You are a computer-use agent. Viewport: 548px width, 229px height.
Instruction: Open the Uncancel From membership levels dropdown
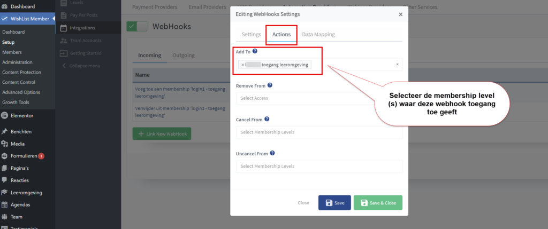click(318, 167)
